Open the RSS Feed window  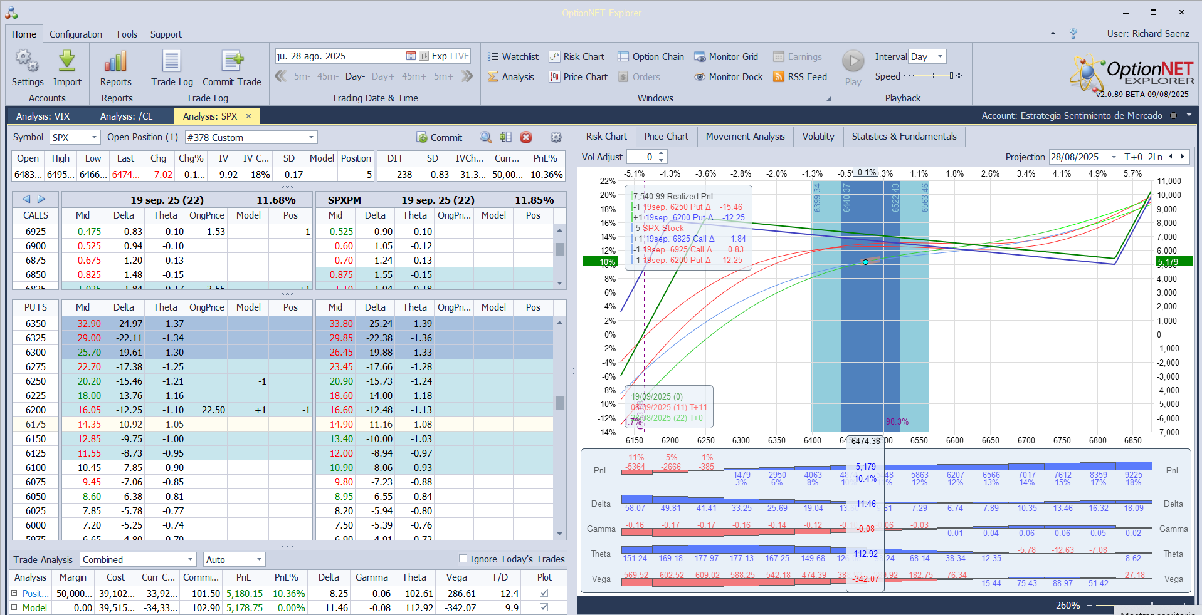point(800,76)
